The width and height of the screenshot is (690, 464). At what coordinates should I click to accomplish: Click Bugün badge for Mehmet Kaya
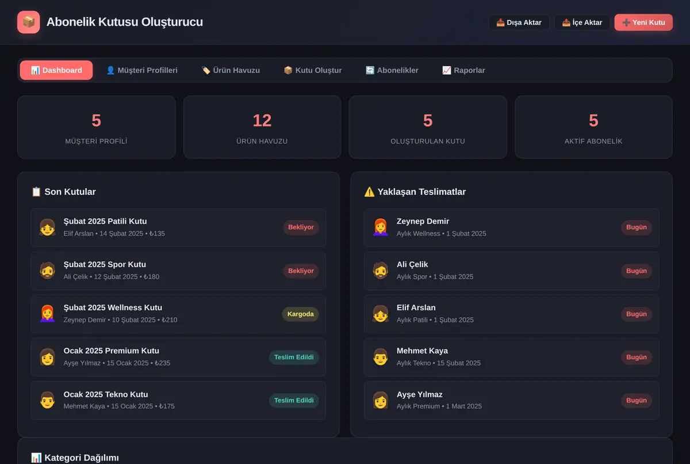click(x=637, y=357)
